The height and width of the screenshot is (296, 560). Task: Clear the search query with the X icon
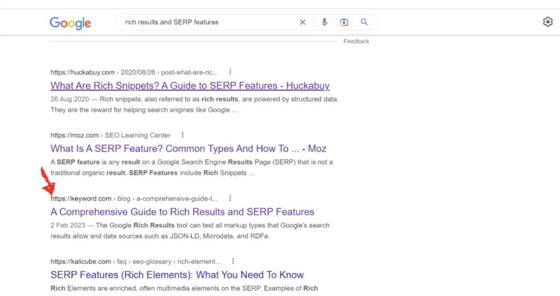click(x=302, y=22)
